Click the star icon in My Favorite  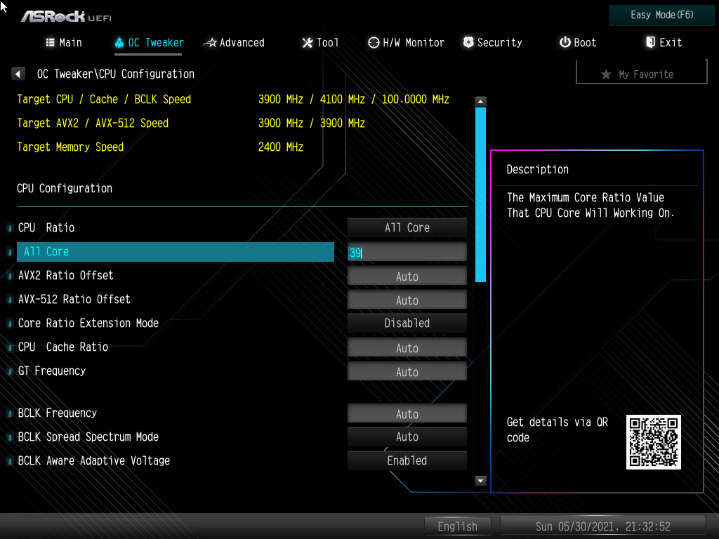click(x=606, y=74)
